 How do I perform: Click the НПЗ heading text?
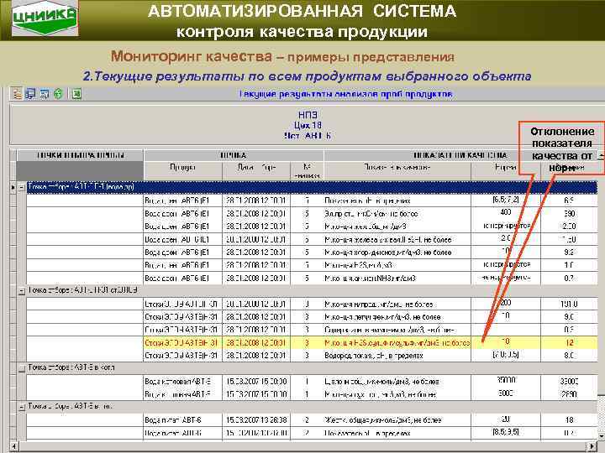coord(308,114)
